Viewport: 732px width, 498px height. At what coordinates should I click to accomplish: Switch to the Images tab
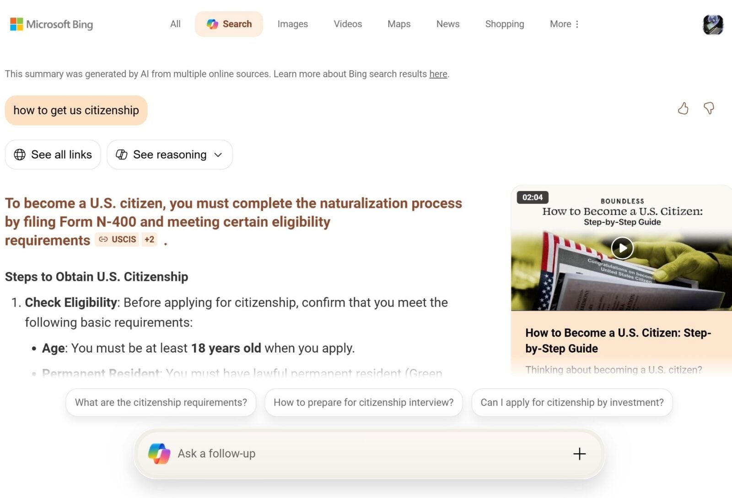[x=292, y=24]
